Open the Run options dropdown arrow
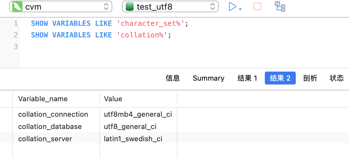 coord(240,9)
